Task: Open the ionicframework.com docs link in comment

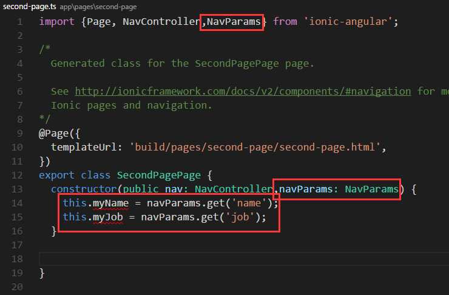Action: coord(243,92)
